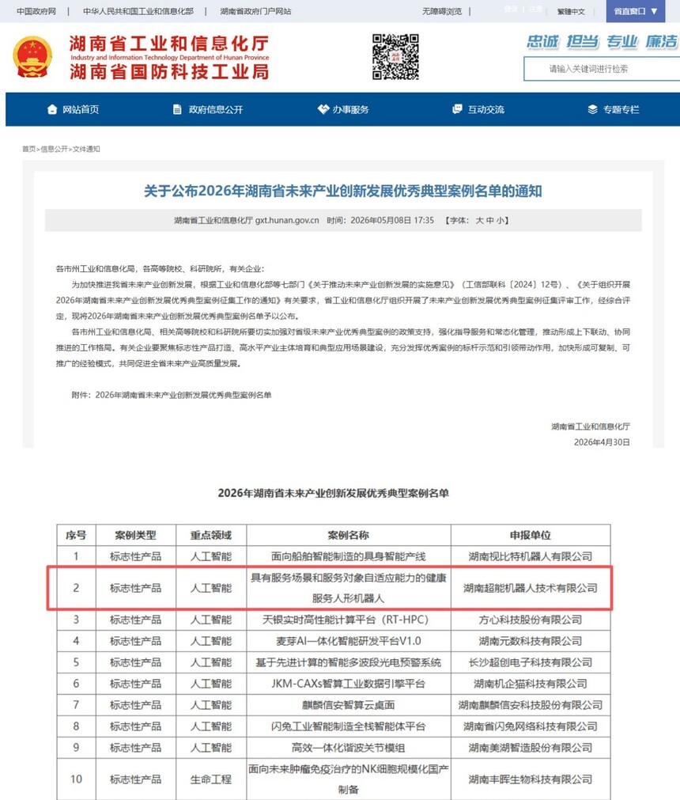Go to 文件通知 in the breadcrumb
This screenshot has height=800, width=680.
[86, 149]
